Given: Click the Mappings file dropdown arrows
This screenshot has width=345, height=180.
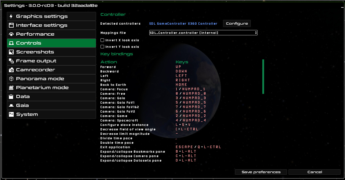Looking at the screenshot, I should point(256,33).
